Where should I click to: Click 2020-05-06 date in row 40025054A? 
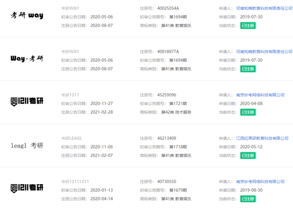click(102, 17)
